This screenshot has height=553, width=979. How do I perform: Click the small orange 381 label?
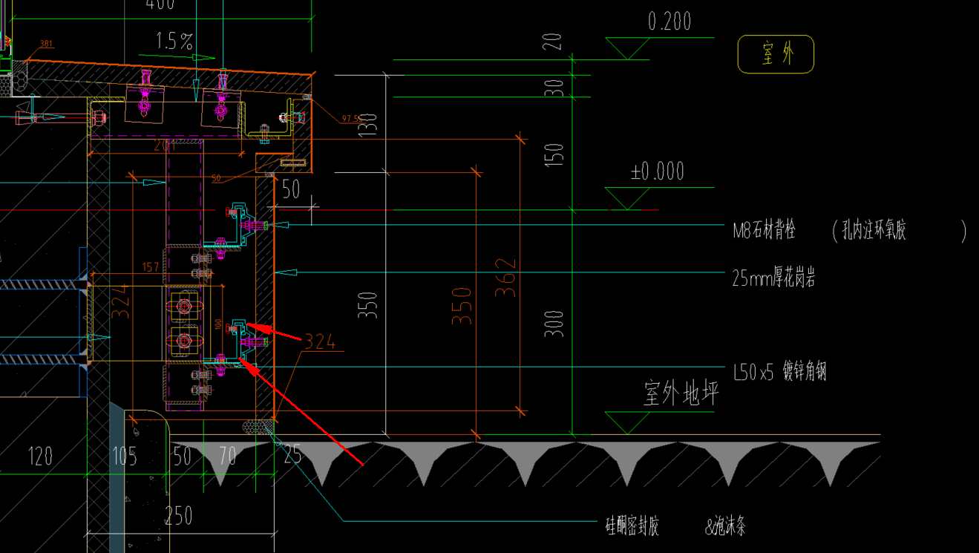[47, 44]
